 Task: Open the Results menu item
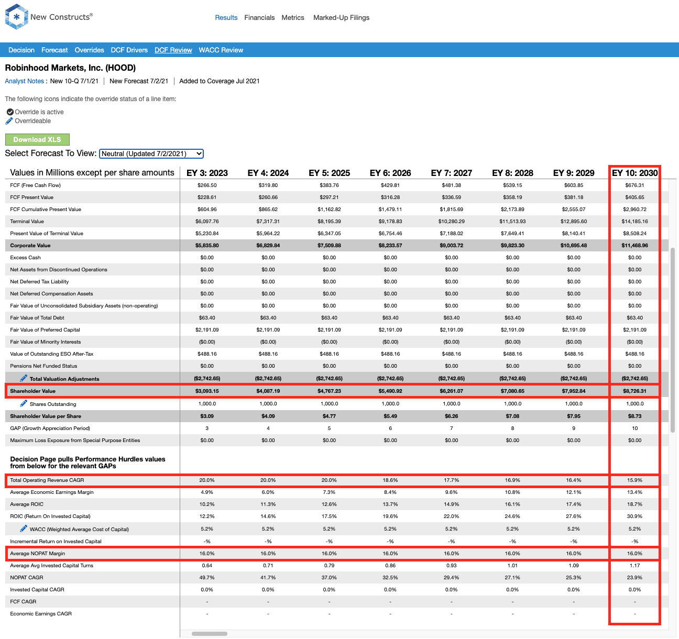pyautogui.click(x=226, y=18)
